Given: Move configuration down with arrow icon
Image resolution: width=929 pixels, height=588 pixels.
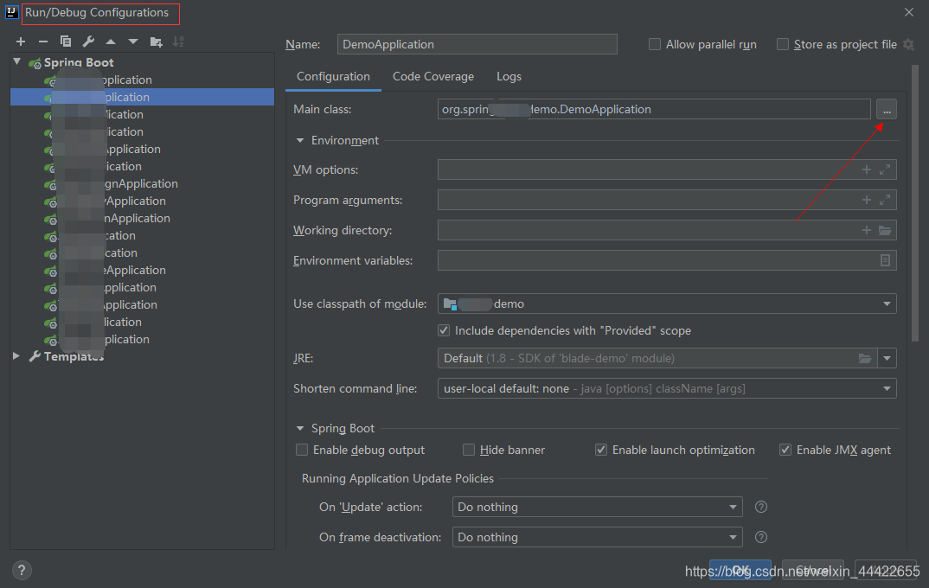Looking at the screenshot, I should [x=133, y=42].
